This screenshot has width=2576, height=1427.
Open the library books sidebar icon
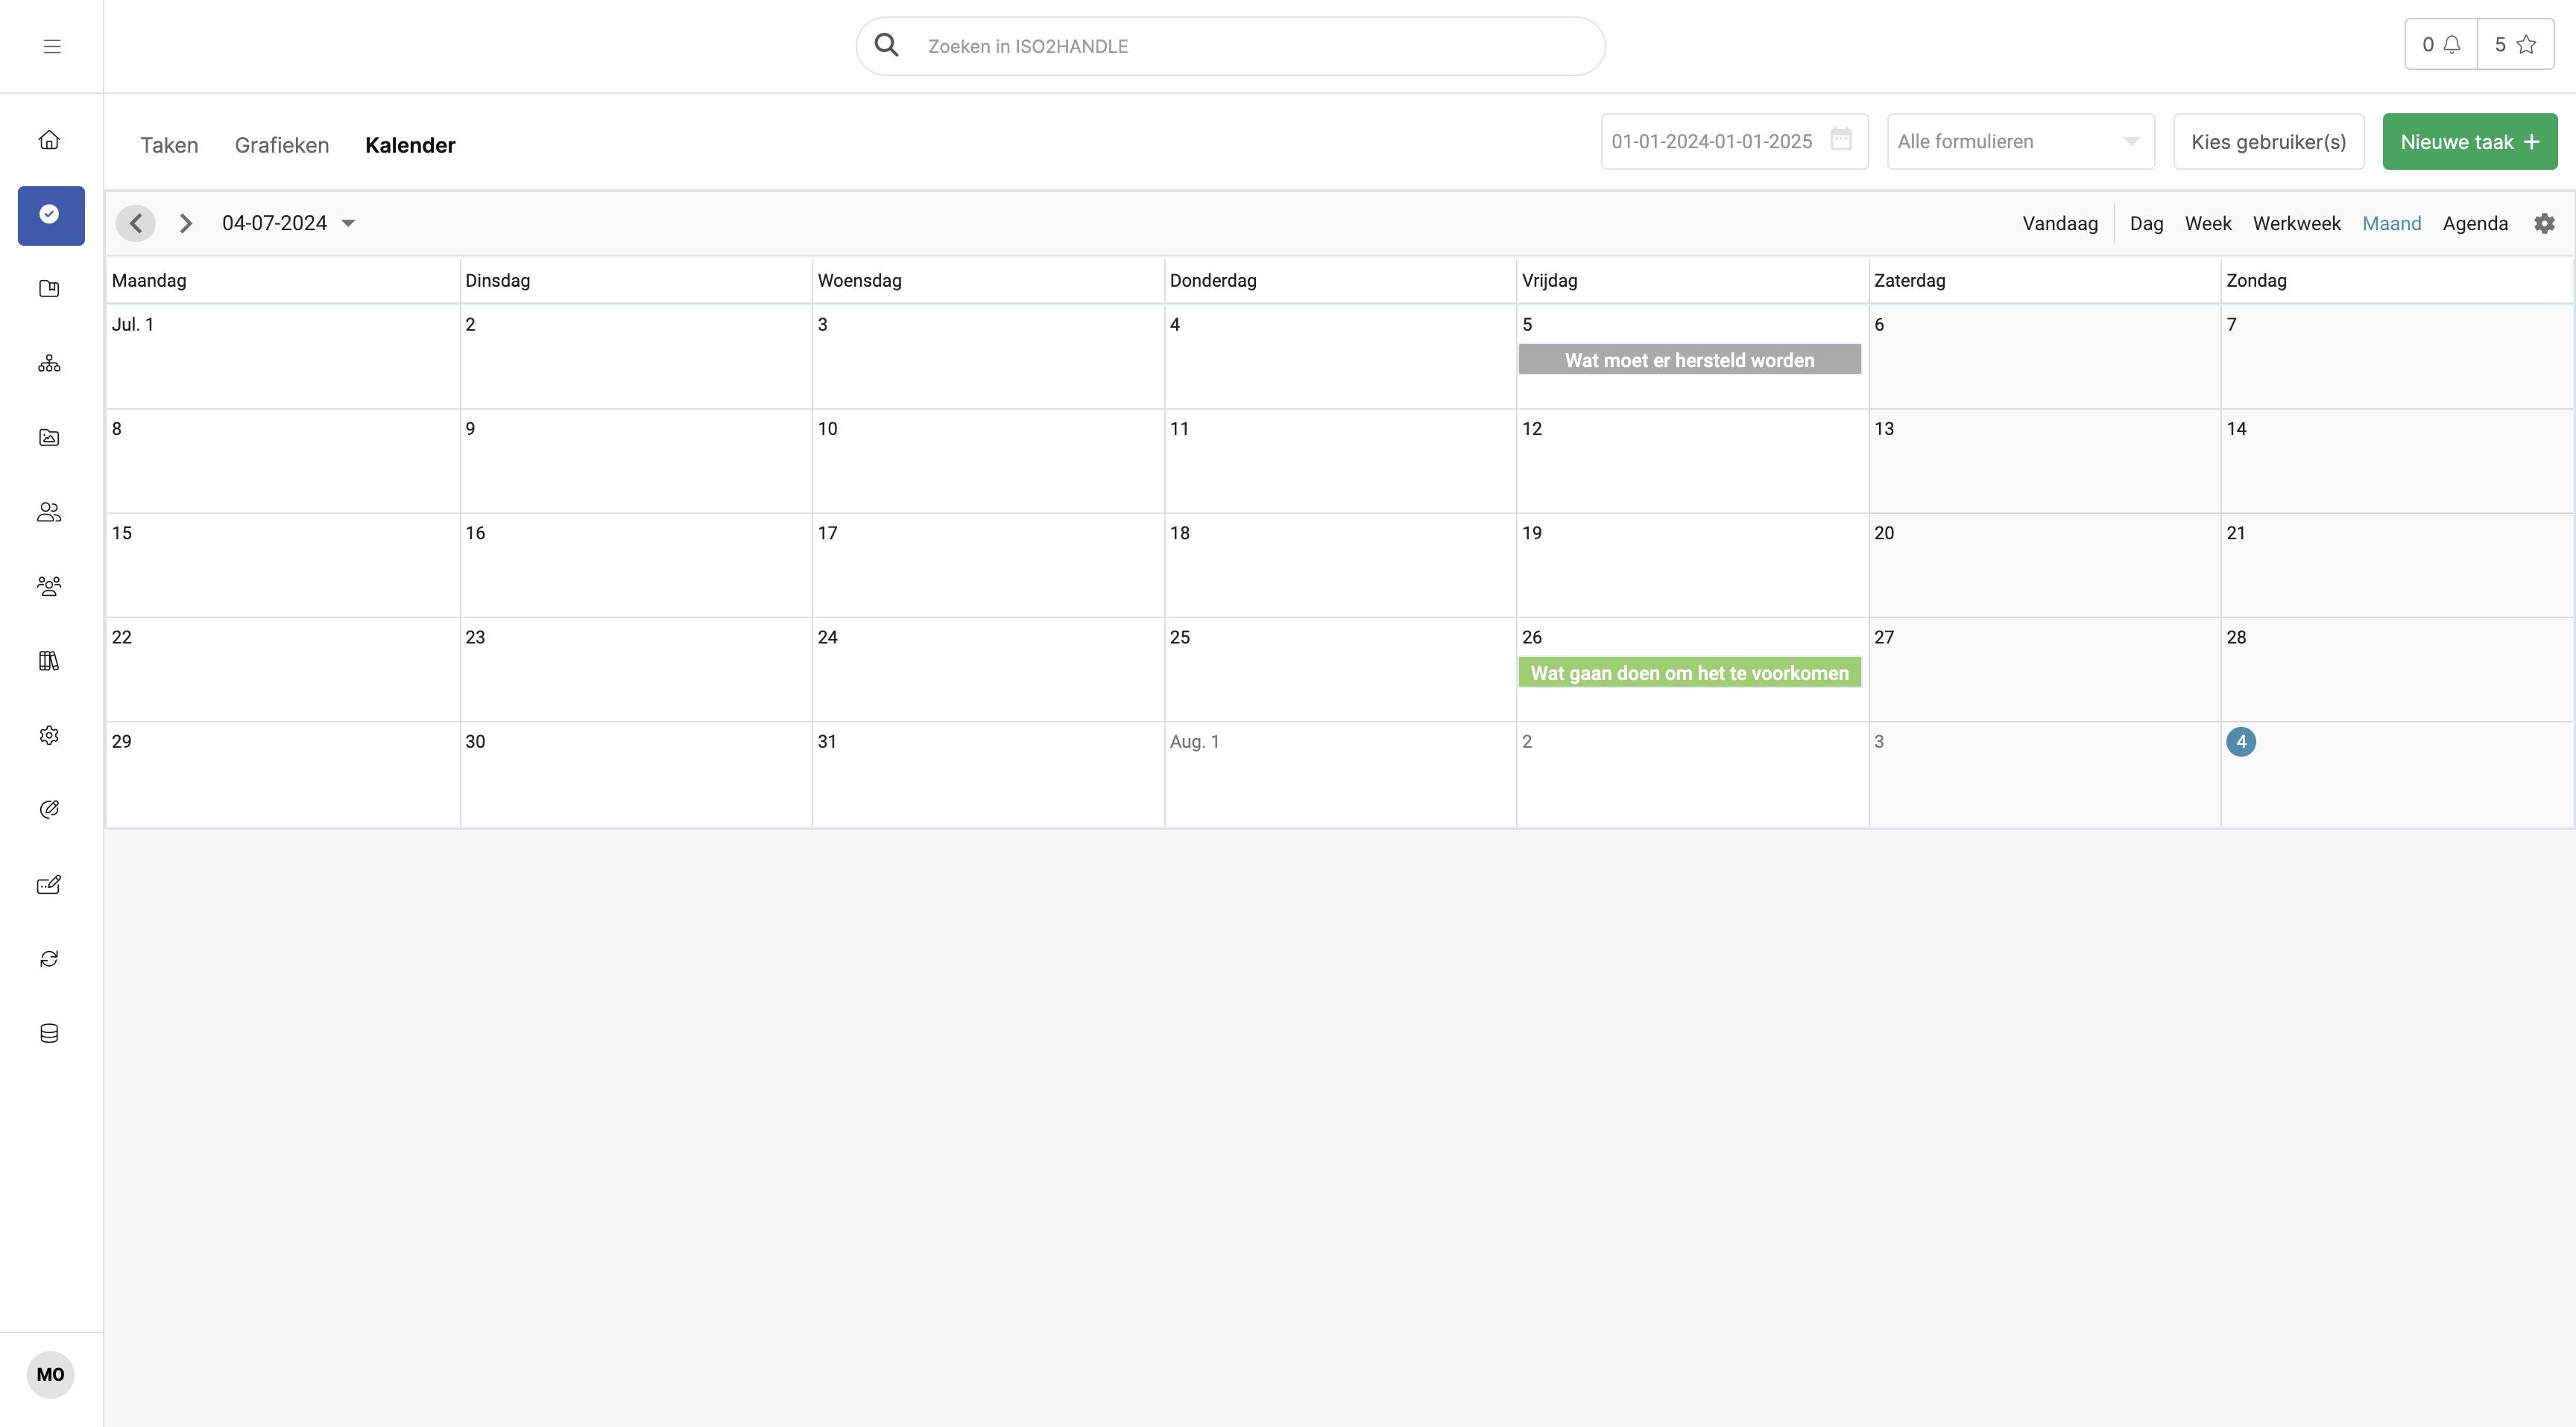(x=49, y=661)
